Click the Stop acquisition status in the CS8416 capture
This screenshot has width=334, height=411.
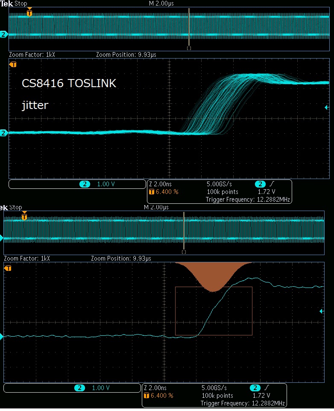[21, 3]
